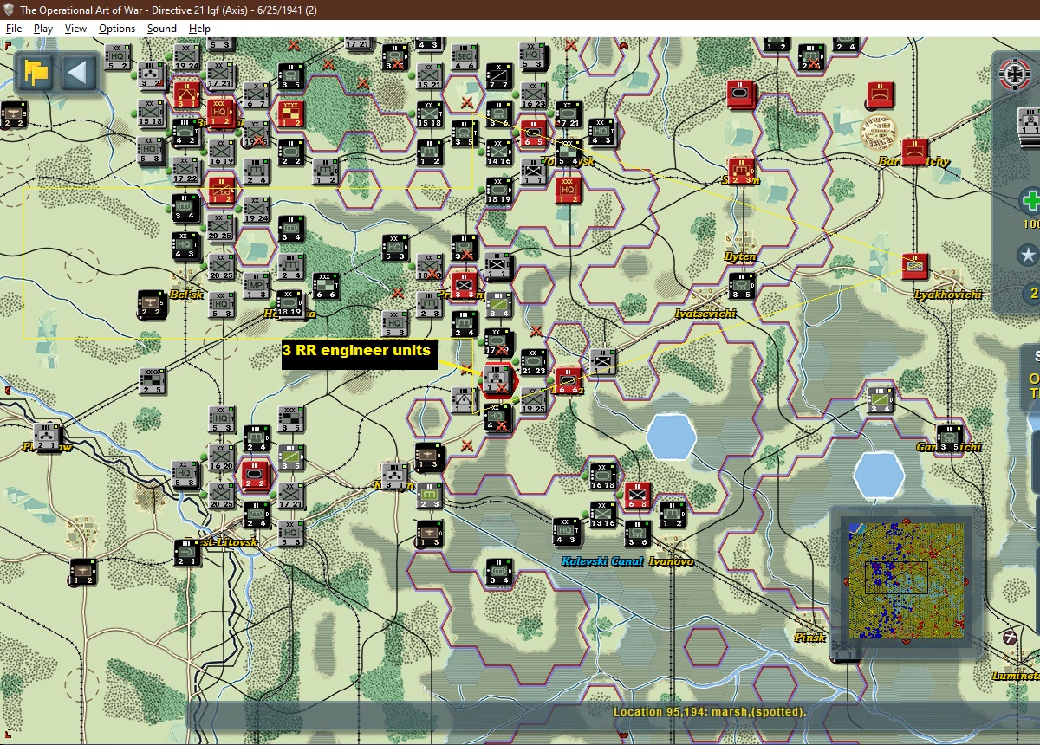Click the Lyakhovichi town label

pos(948,295)
